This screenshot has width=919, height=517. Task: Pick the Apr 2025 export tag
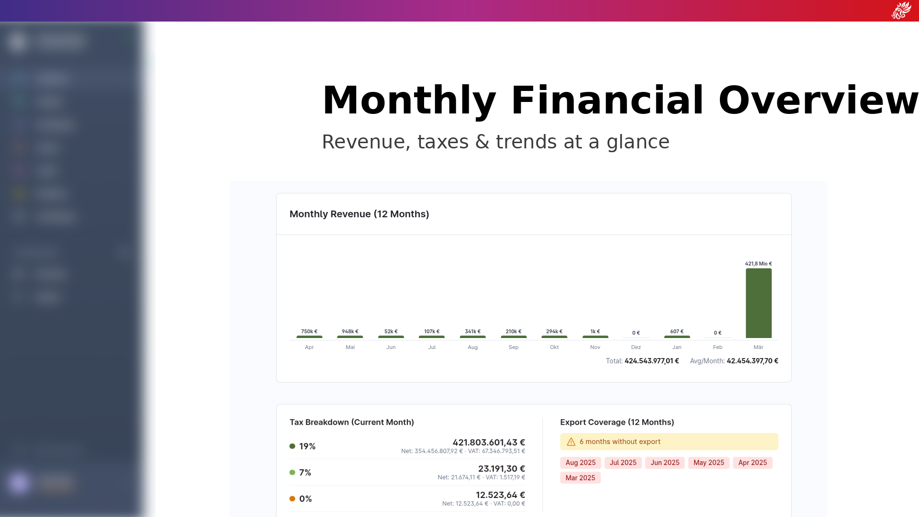pos(752,462)
